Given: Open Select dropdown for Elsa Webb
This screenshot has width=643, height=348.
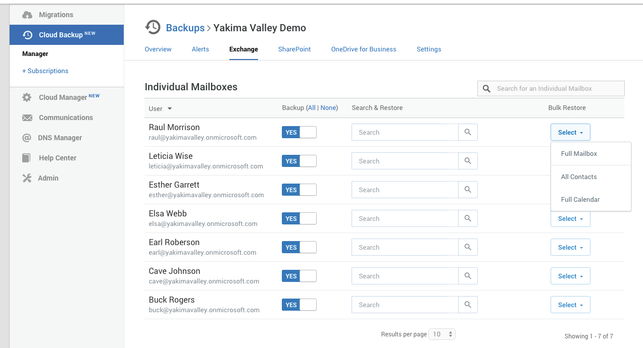Looking at the screenshot, I should pyautogui.click(x=570, y=219).
